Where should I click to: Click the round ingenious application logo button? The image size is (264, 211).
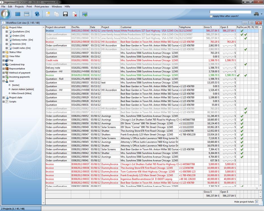(x=6, y=14)
